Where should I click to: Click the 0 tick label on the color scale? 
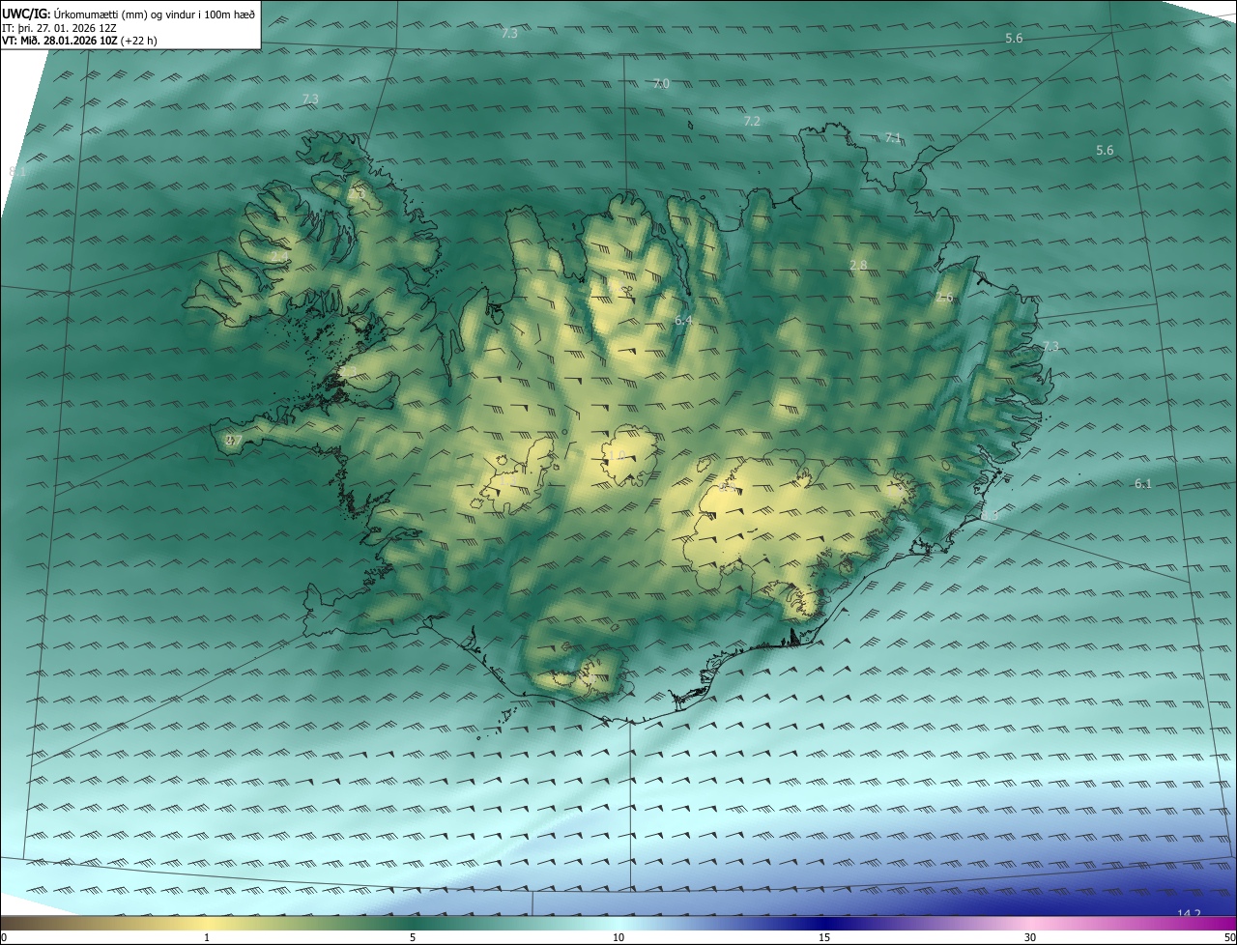4,937
